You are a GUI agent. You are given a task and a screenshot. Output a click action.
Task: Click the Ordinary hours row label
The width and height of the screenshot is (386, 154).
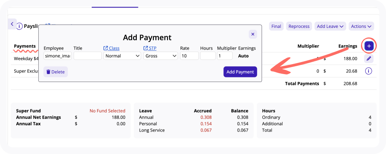point(271,117)
